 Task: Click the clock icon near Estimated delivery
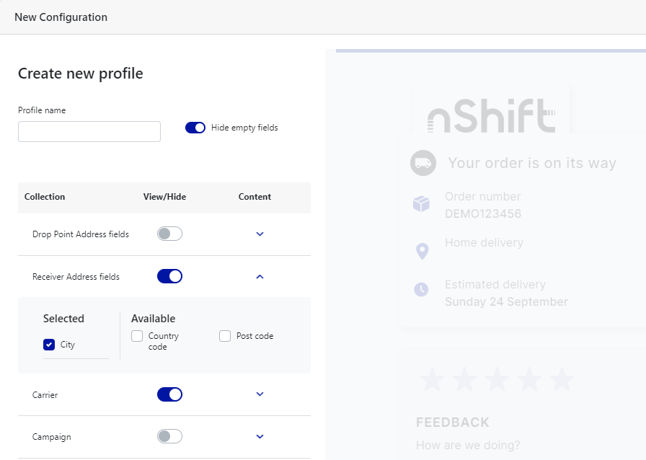[421, 290]
